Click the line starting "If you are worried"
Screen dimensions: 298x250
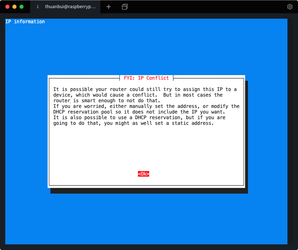[x=146, y=106]
